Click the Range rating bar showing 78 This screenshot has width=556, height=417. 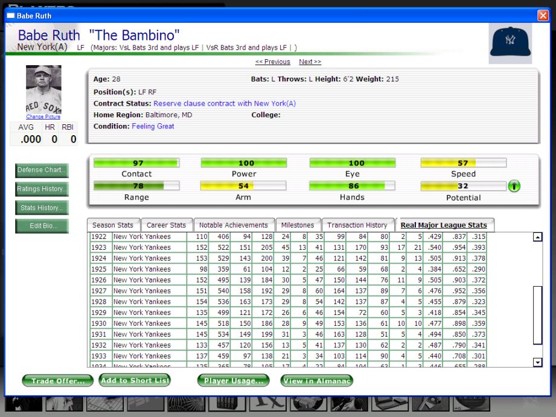pos(136,186)
